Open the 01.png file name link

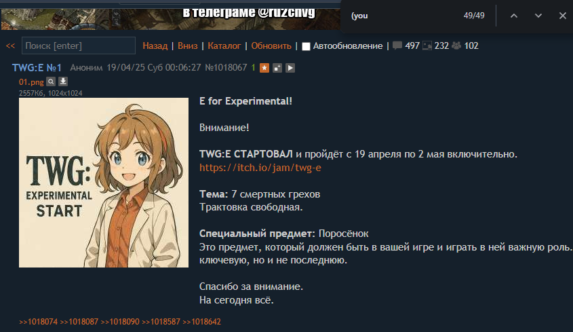point(31,82)
